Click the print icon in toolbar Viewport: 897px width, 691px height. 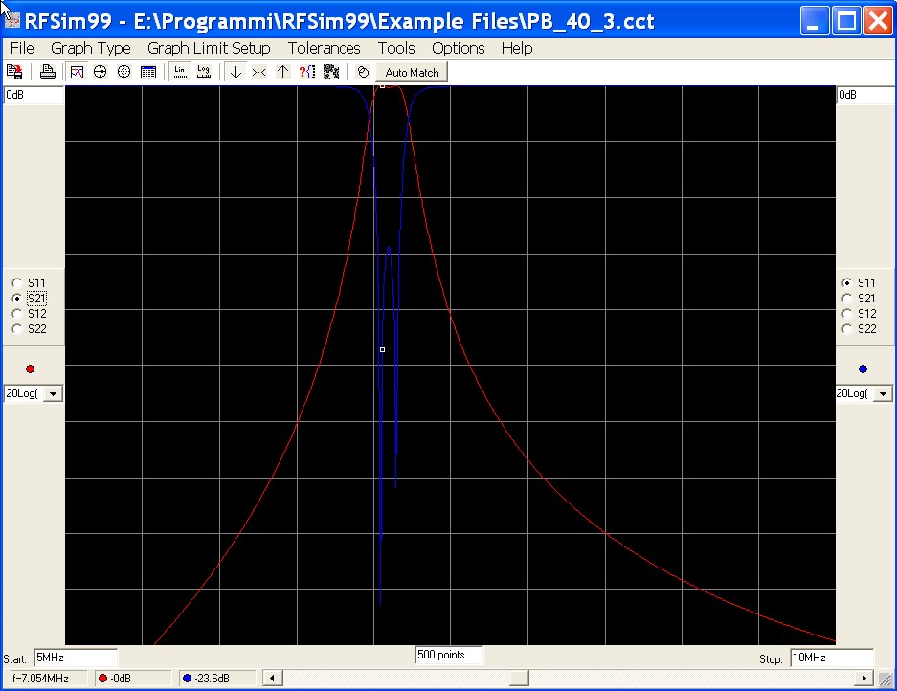coord(48,72)
